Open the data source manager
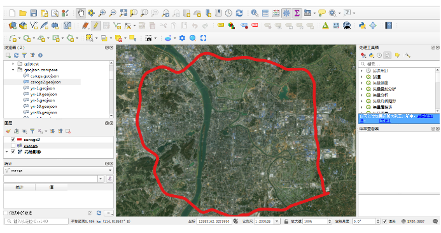This screenshot has height=233, width=441. (x=12, y=25)
